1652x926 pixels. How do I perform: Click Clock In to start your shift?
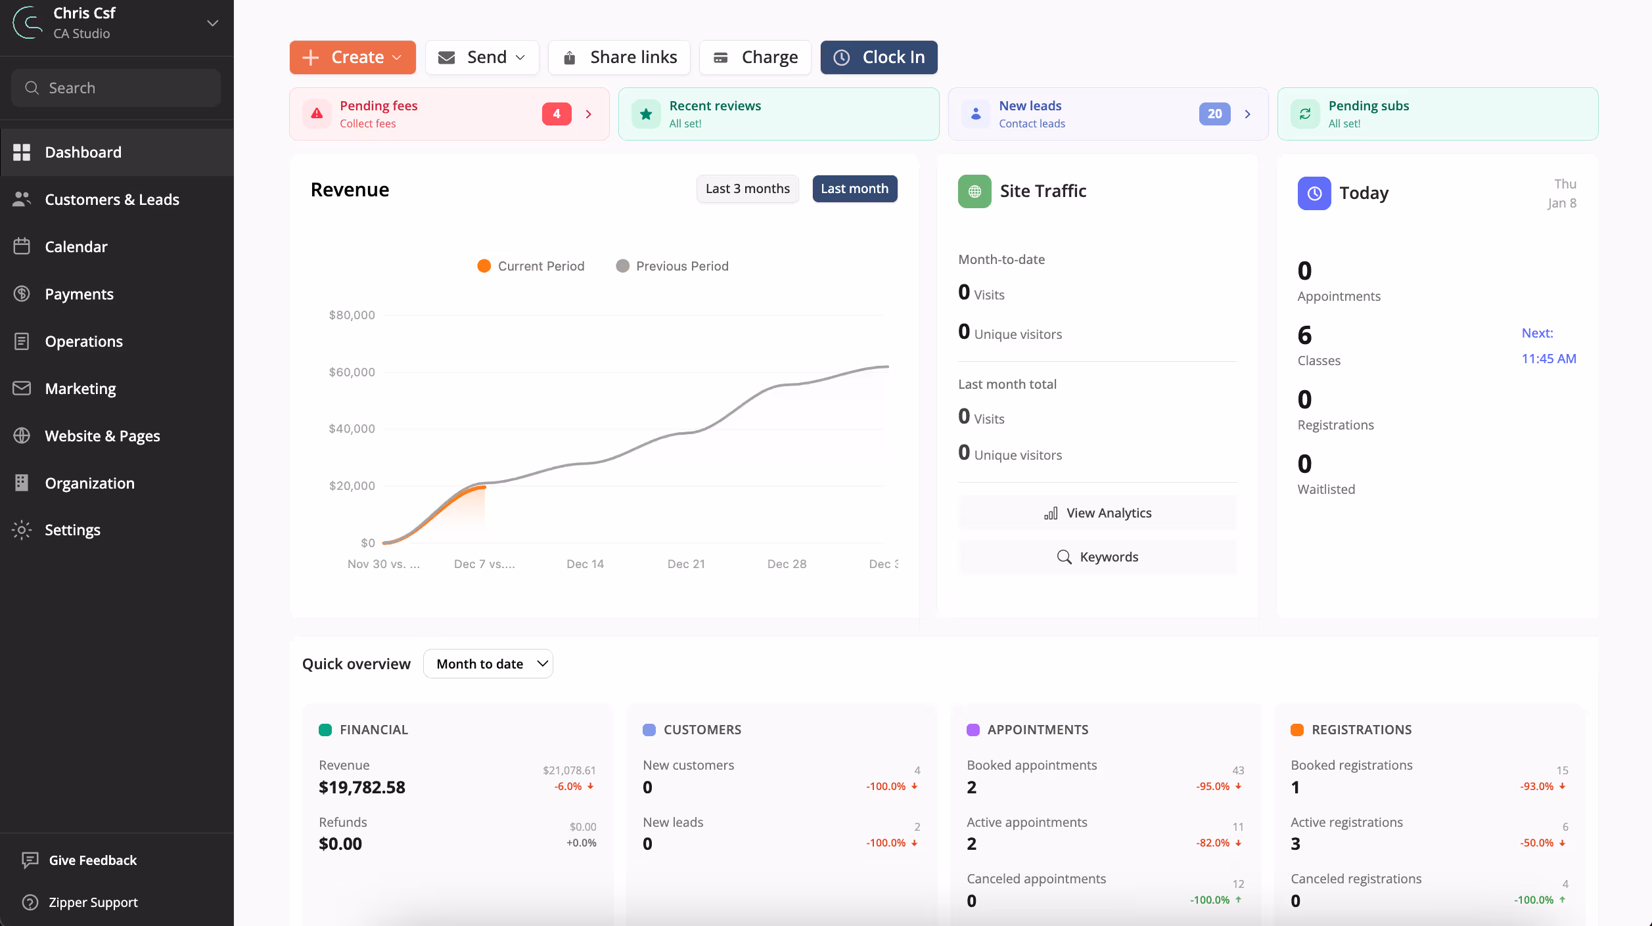point(879,57)
